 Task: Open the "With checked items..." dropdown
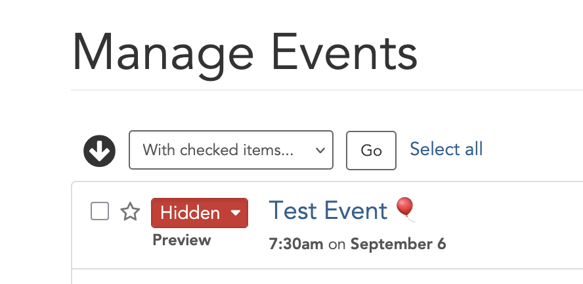click(230, 150)
